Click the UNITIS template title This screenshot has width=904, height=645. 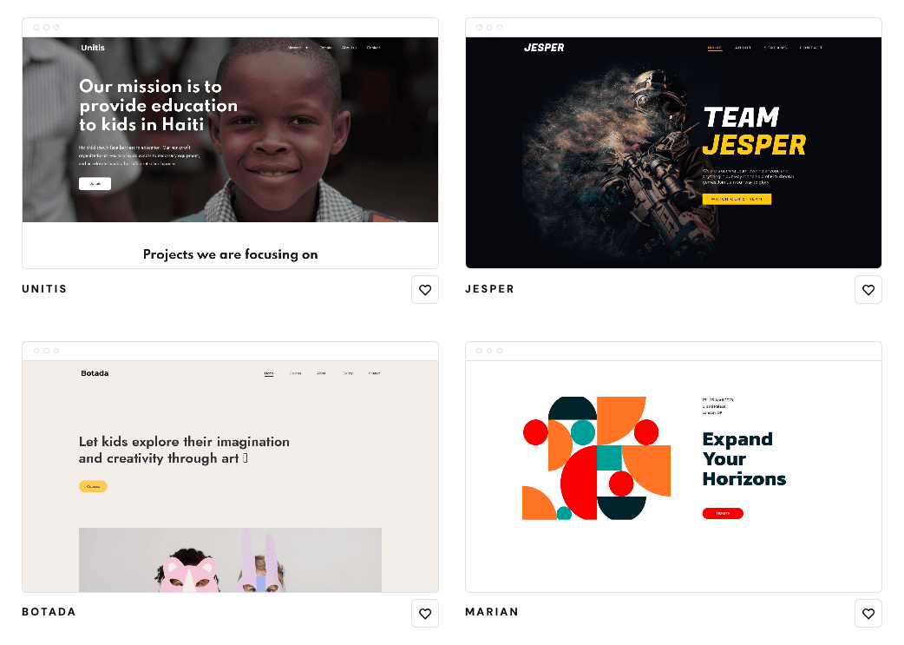tap(44, 288)
